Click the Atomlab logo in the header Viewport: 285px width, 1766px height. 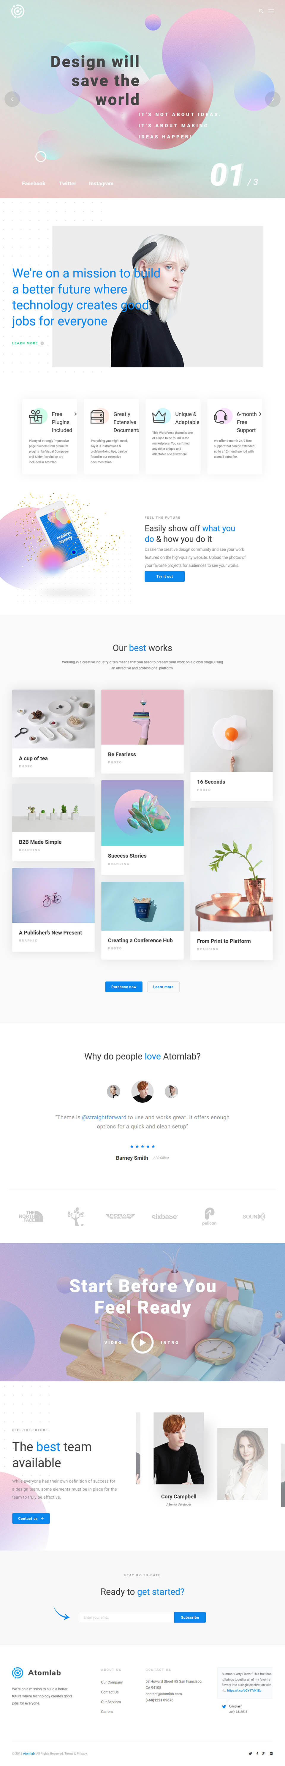[x=18, y=11]
